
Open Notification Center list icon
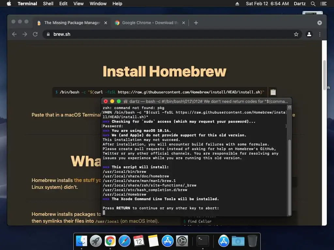(x=323, y=4)
